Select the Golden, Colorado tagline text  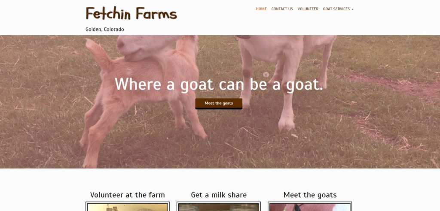coord(105,30)
